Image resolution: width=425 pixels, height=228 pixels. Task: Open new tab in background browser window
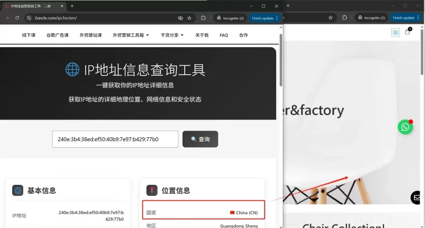tap(288, 6)
